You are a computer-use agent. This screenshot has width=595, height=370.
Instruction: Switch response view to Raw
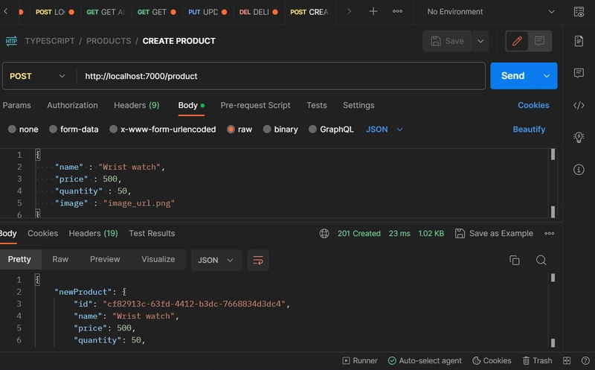[x=60, y=260]
